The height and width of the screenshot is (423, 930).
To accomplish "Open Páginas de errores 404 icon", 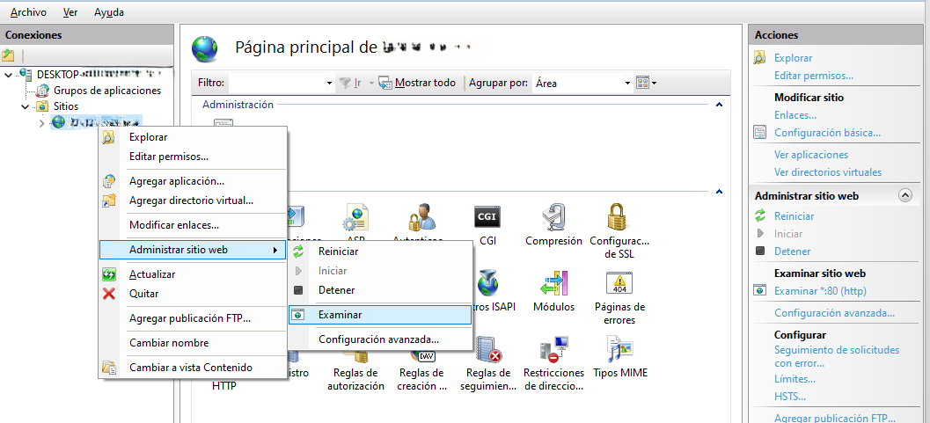I will point(619,284).
